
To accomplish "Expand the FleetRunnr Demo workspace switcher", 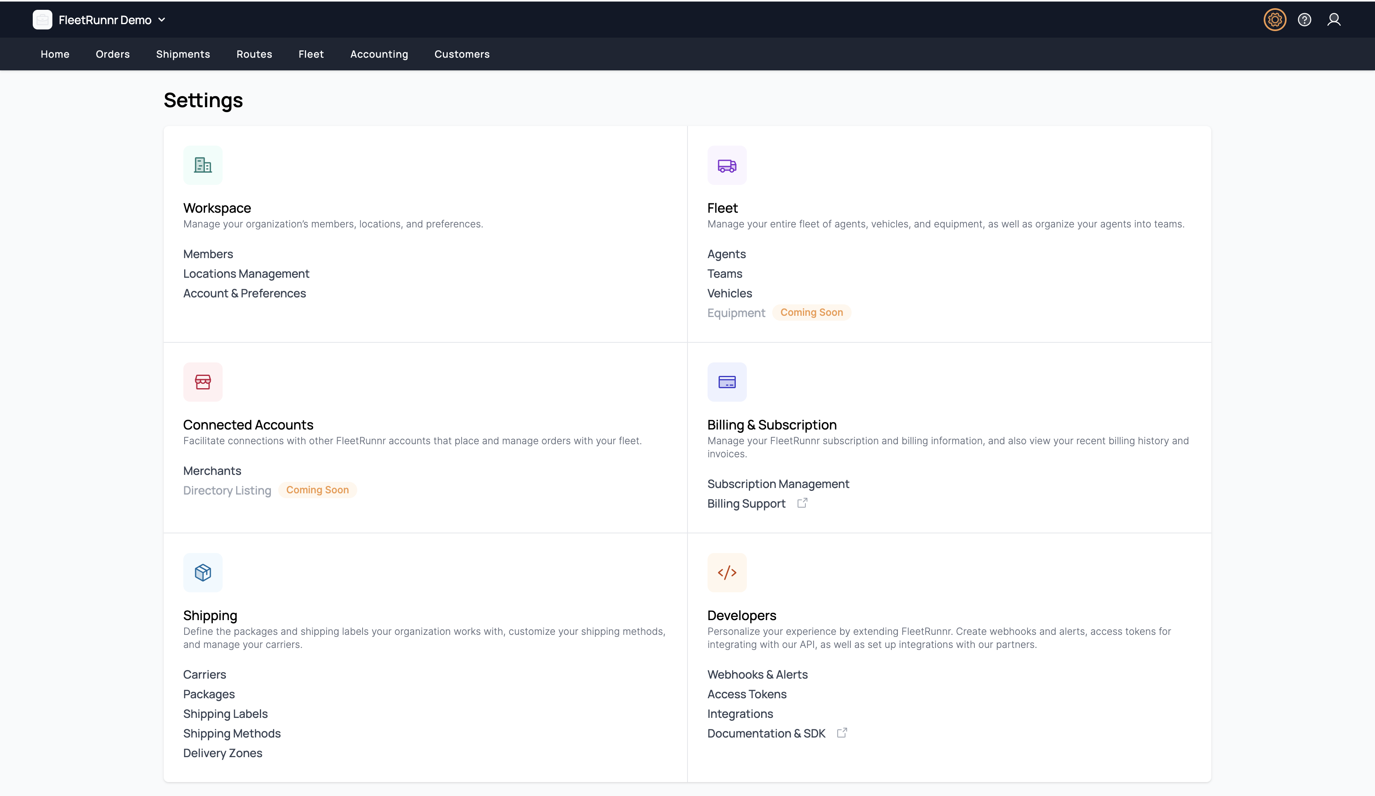I will coord(162,20).
